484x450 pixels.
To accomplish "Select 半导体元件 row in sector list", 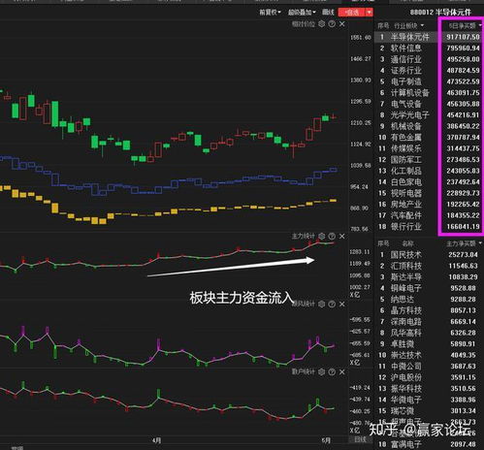I will (429, 37).
